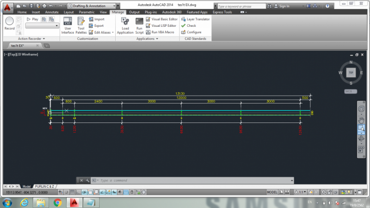This screenshot has height=208, width=370.
Task: Click Export customization
Action: [x=96, y=26]
